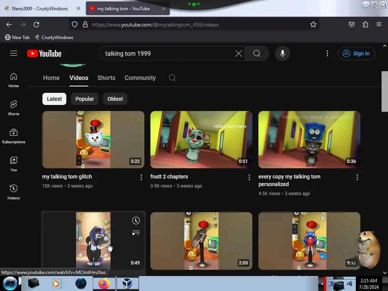Add 0:49 video to queue
Viewport: 388px width, 291px height.
136,233
